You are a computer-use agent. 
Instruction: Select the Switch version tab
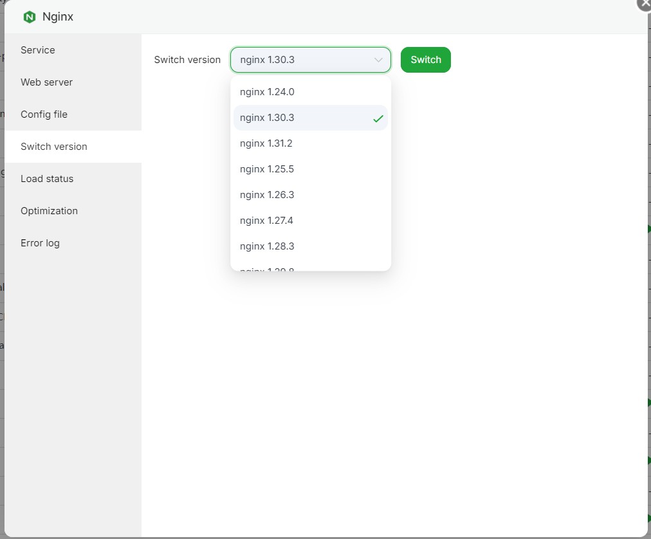[x=73, y=147]
